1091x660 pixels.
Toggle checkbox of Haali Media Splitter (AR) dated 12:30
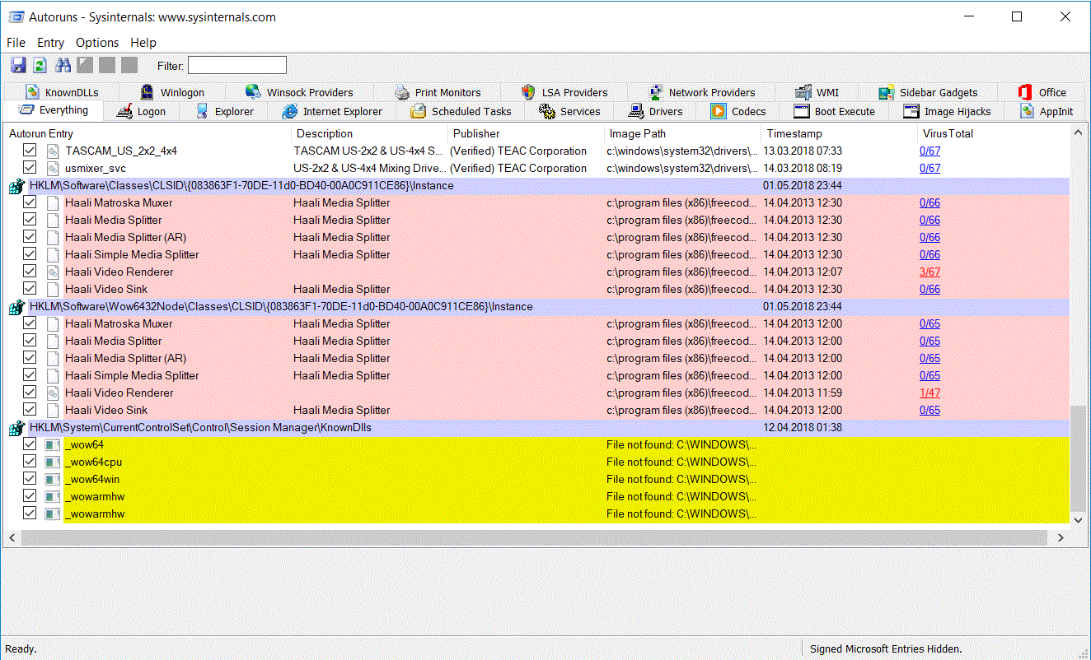30,237
